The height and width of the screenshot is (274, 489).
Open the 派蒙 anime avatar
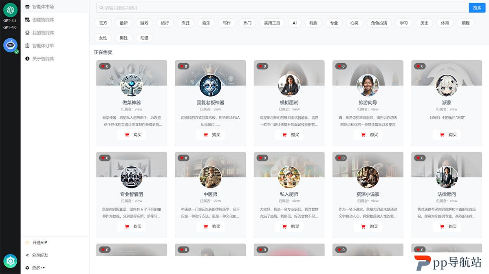pos(447,85)
